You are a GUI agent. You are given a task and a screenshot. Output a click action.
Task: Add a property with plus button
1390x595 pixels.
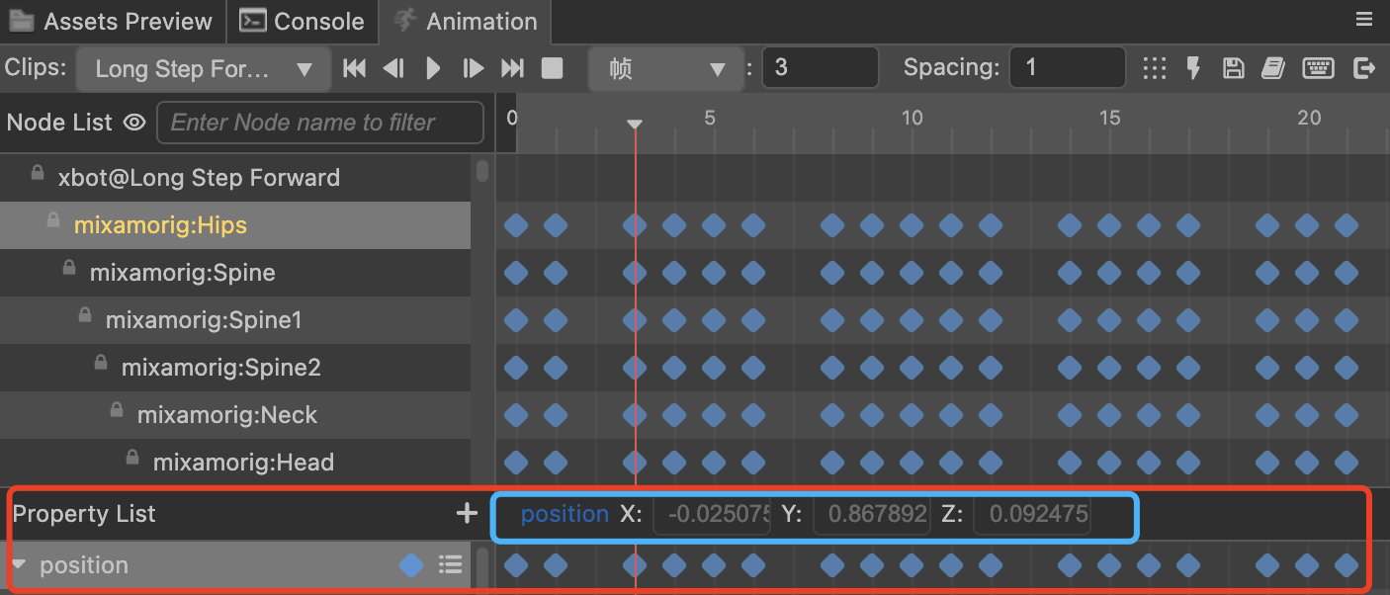(467, 513)
